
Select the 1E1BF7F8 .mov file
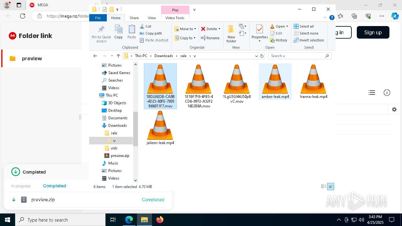point(198,86)
